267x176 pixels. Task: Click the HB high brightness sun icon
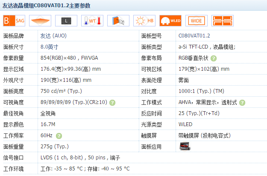144,21
